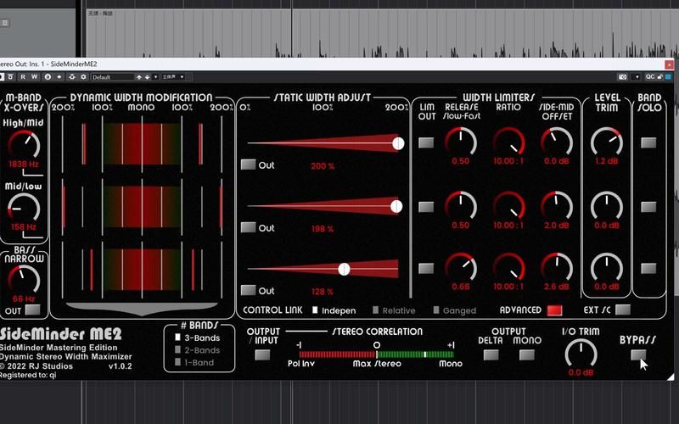
Task: Adjust the Bass Narrow knob
Action: tap(24, 280)
